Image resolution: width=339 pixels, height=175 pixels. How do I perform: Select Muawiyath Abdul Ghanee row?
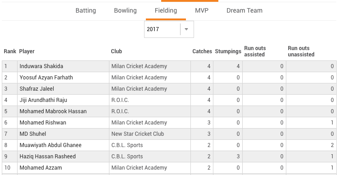pyautogui.click(x=169, y=145)
